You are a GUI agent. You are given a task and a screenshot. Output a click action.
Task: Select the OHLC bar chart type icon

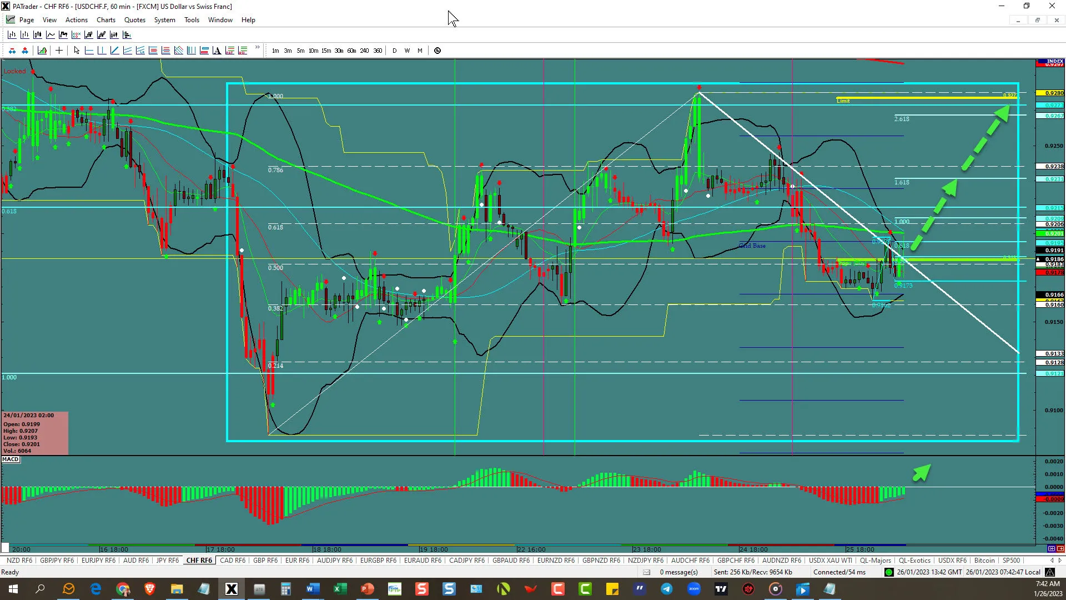pyautogui.click(x=12, y=35)
